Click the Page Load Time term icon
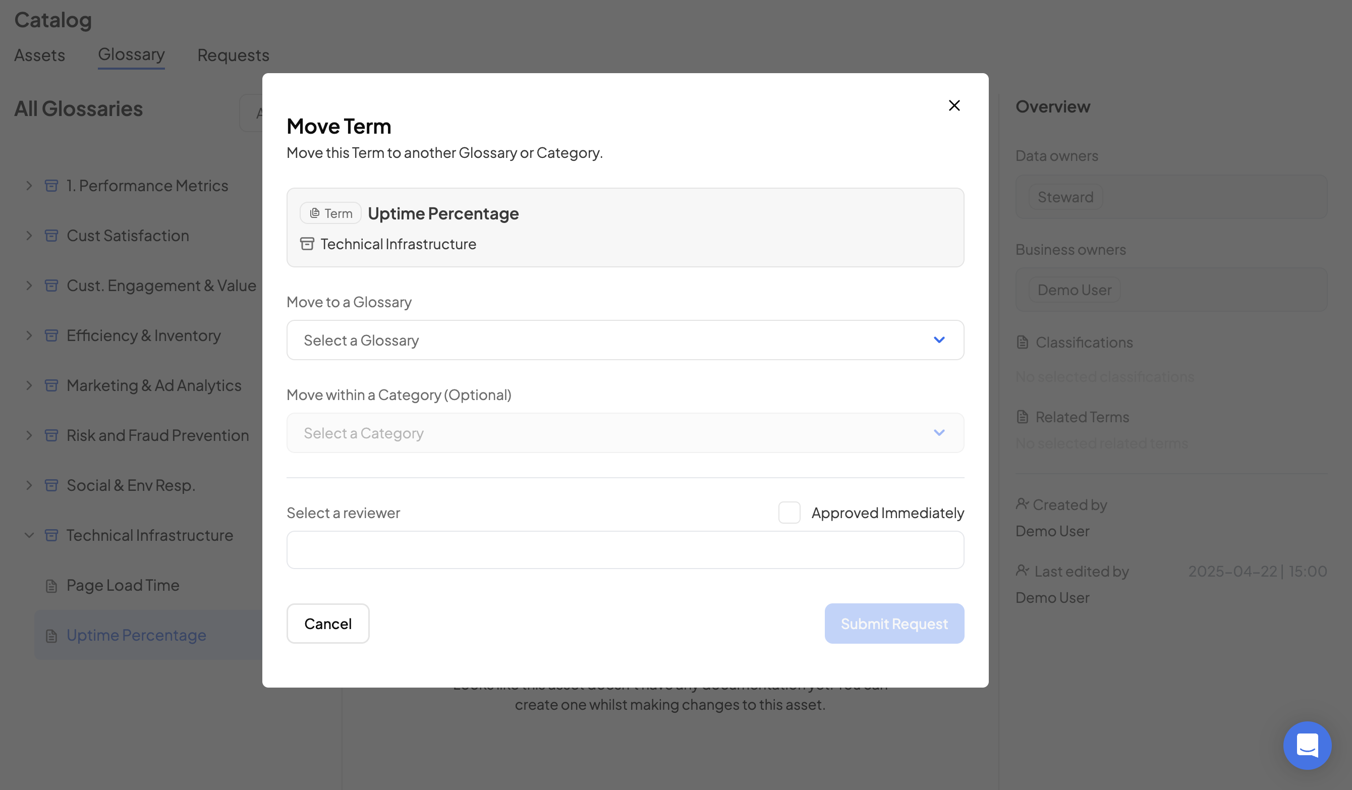Screen dimensions: 1352x790 point(51,586)
